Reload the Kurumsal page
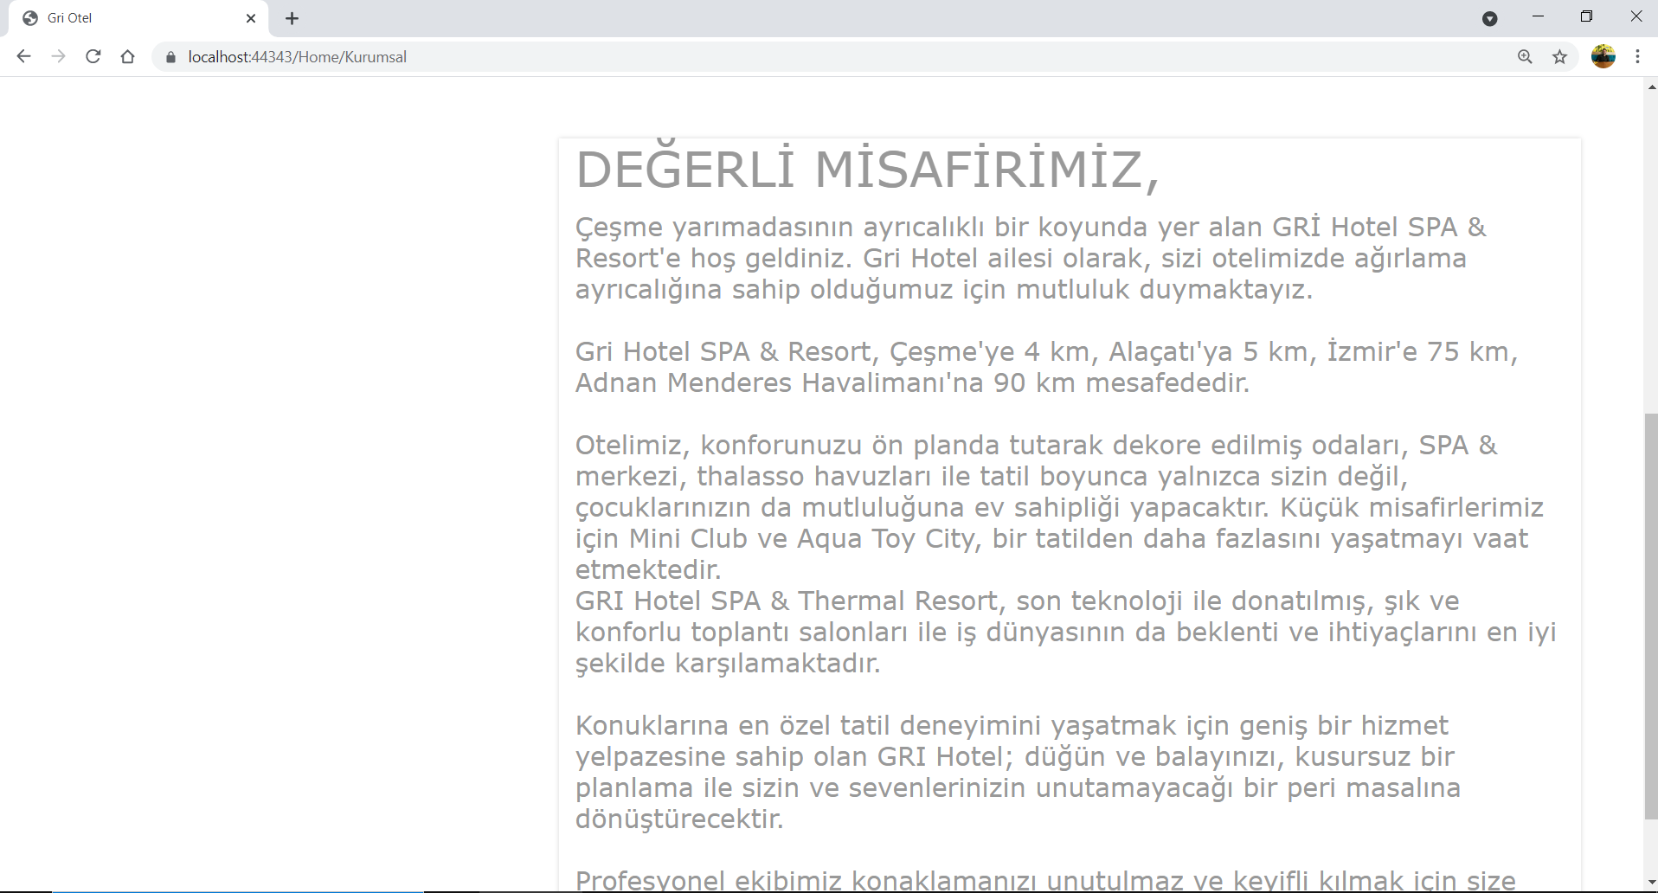Screen dimensions: 1658x893 [93, 56]
